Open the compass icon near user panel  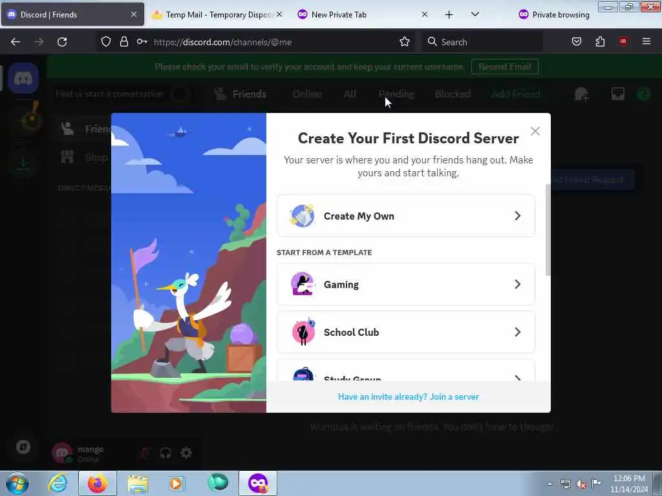[23, 447]
